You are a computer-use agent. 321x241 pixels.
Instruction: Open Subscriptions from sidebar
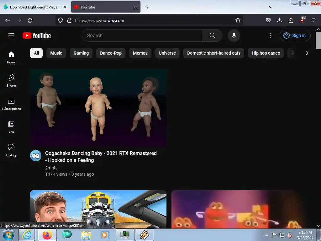(x=11, y=104)
